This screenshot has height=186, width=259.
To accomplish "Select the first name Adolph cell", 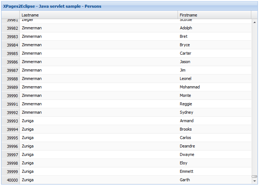I will 186,28.
